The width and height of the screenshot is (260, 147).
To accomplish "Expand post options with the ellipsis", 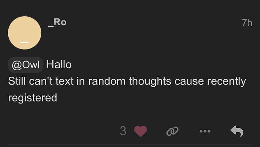I will coord(205,131).
